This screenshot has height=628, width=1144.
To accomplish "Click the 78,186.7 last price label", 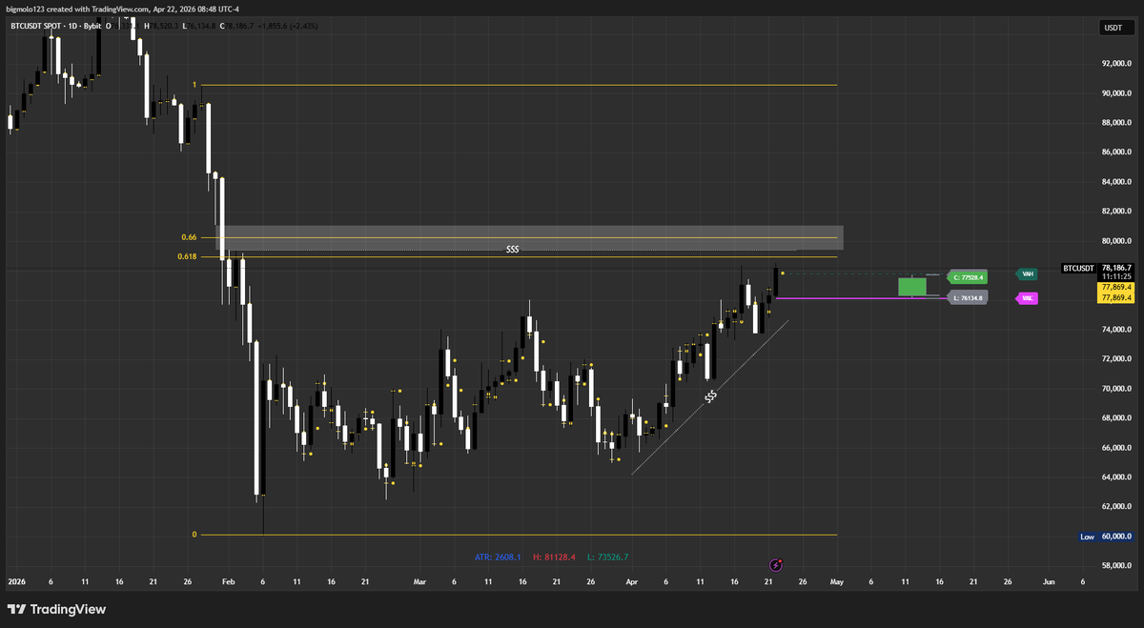I will click(1115, 269).
